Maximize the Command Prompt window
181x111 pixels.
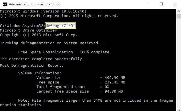click(x=161, y=4)
